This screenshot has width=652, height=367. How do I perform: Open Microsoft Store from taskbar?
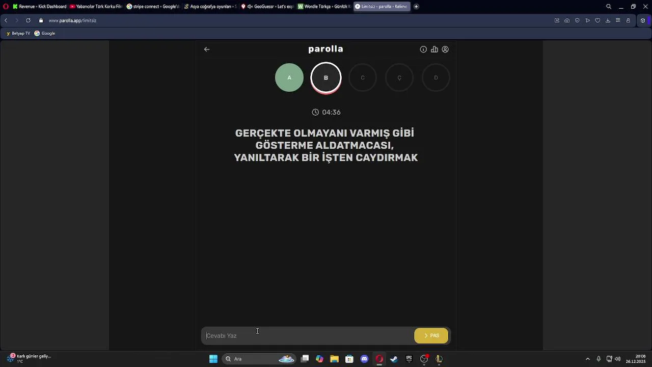click(349, 359)
